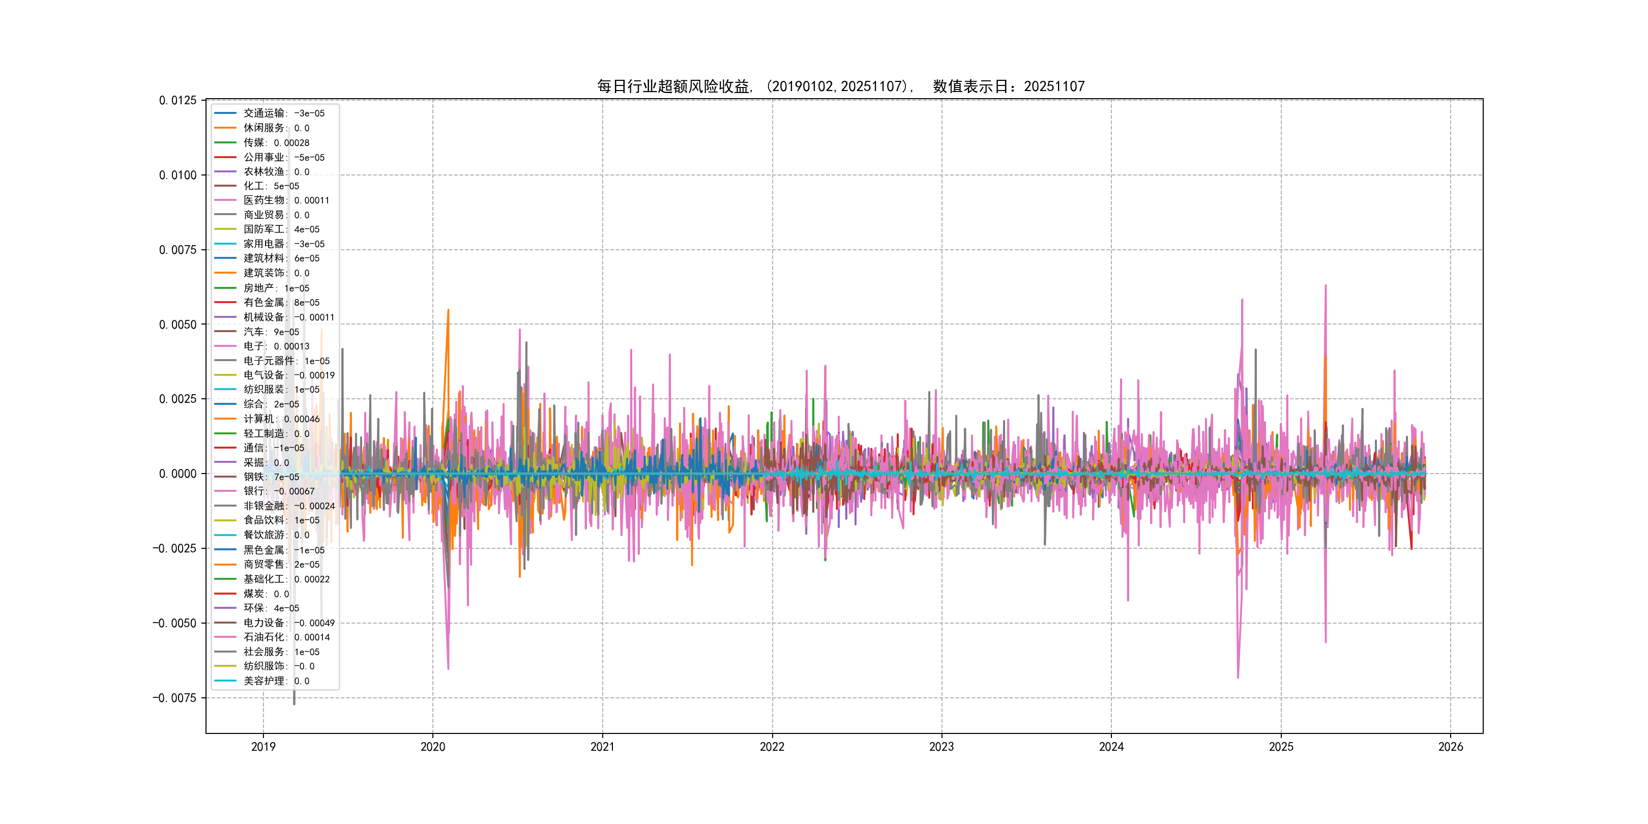This screenshot has height=824, width=1648.
Task: Click the 2019 x-axis tick label
Action: tap(263, 747)
